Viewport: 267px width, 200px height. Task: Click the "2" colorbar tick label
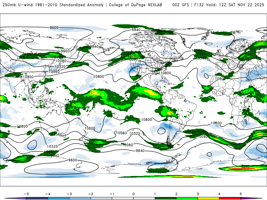tap(176, 194)
